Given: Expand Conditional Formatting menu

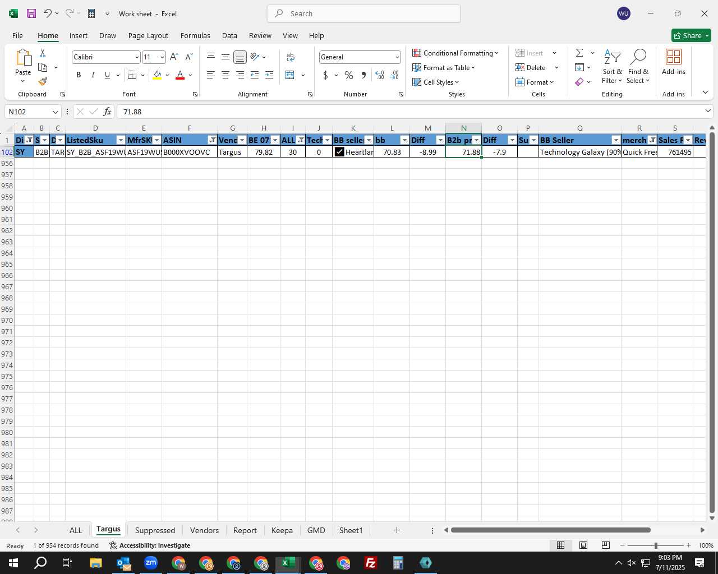Looking at the screenshot, I should pyautogui.click(x=455, y=53).
